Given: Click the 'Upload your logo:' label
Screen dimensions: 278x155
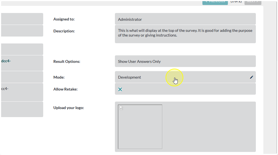Looking at the screenshot, I should 69,108.
